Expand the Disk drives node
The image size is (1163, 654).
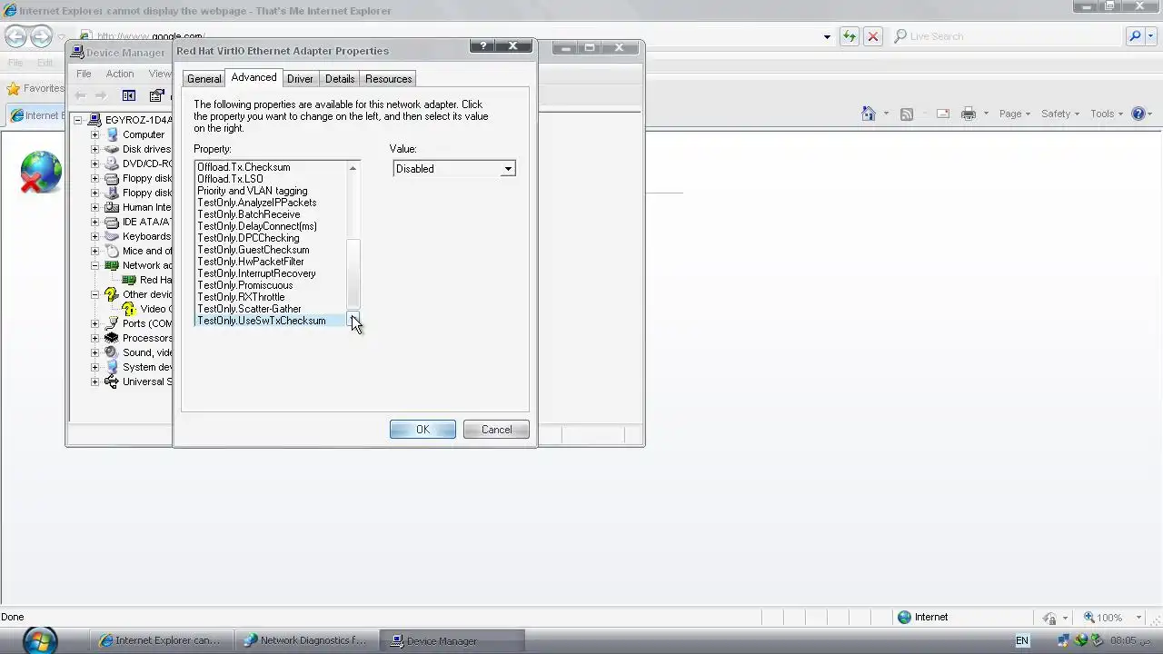pyautogui.click(x=94, y=149)
